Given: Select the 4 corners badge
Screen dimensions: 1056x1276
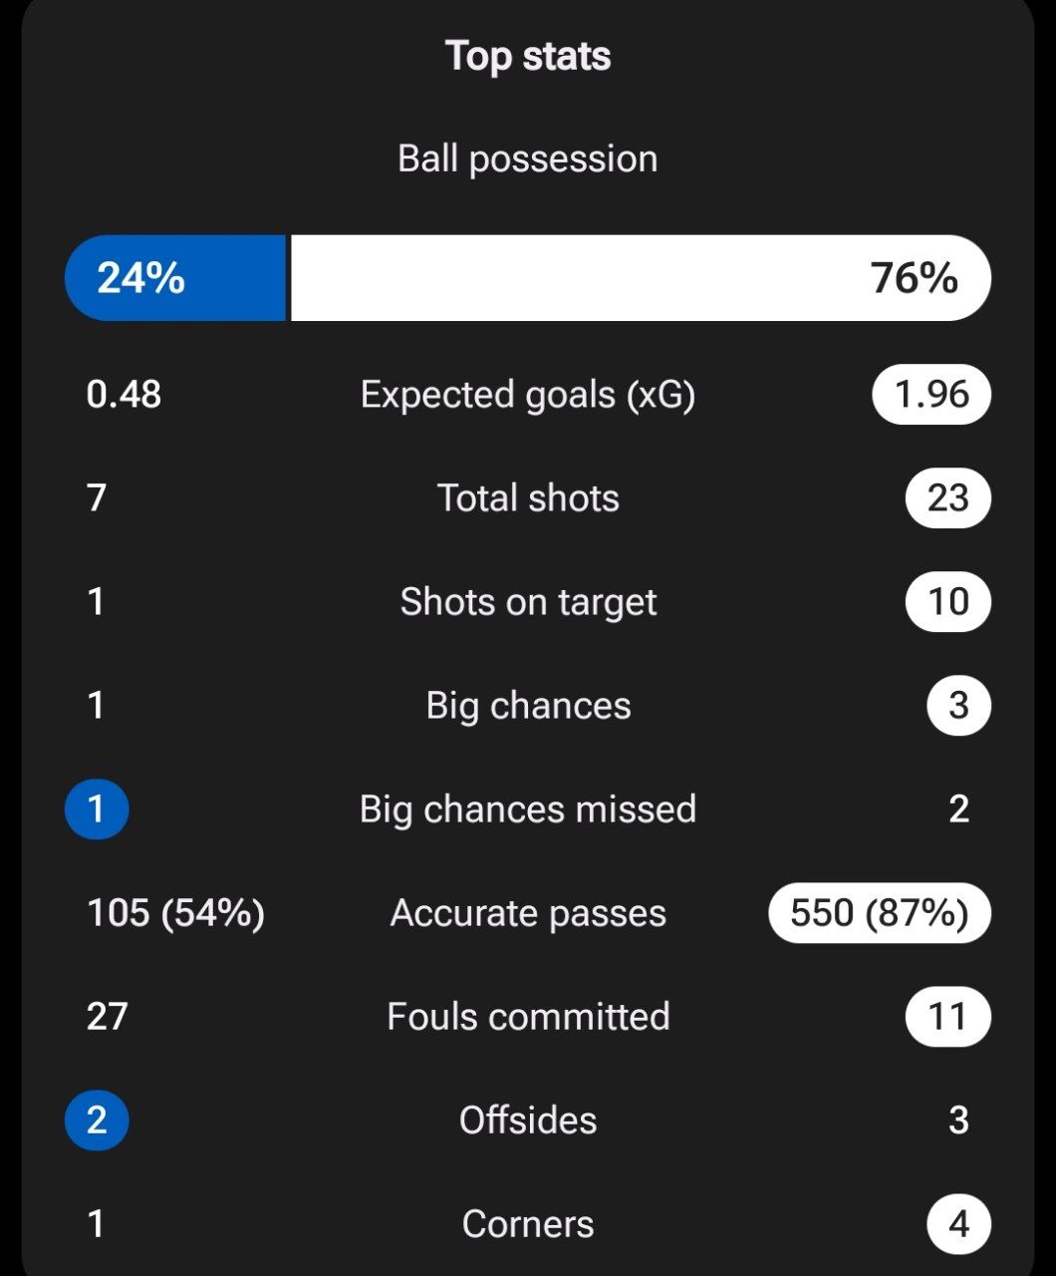Looking at the screenshot, I should click(x=958, y=1224).
